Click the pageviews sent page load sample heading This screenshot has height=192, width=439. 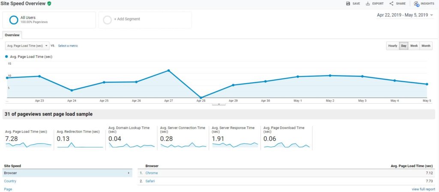48,114
